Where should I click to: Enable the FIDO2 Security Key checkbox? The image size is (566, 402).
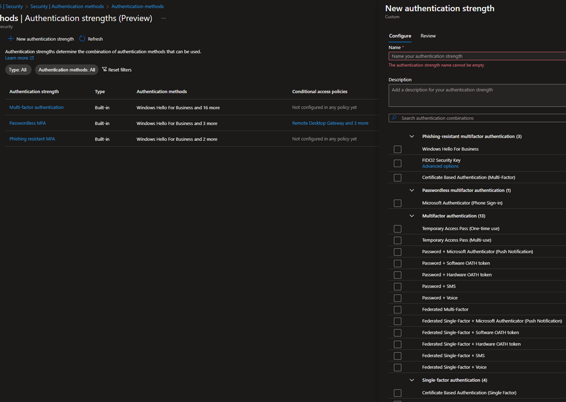click(x=397, y=163)
